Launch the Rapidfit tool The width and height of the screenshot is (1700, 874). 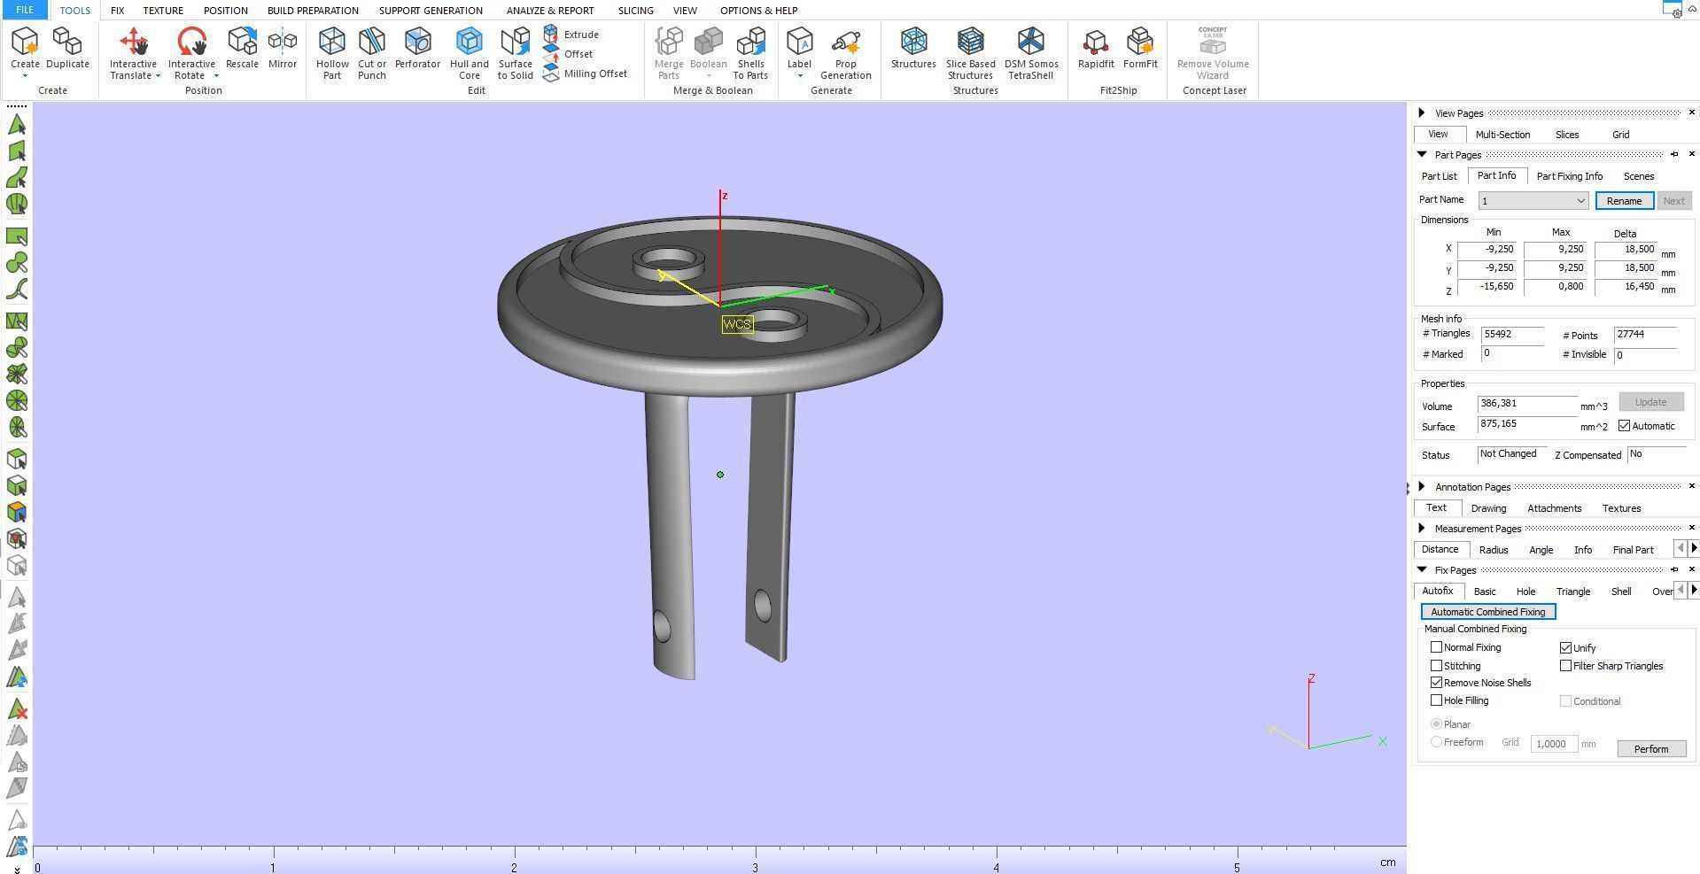[x=1096, y=47]
